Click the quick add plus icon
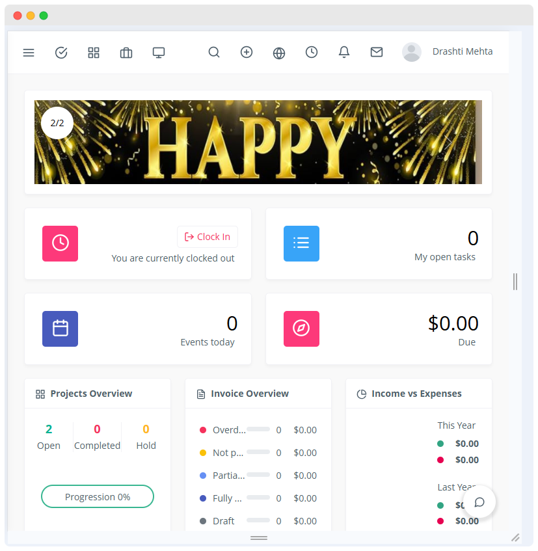The height and width of the screenshot is (551, 538). (247, 52)
